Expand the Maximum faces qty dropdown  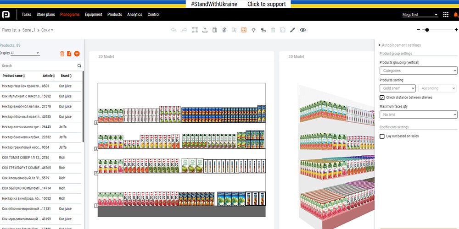[x=418, y=114]
